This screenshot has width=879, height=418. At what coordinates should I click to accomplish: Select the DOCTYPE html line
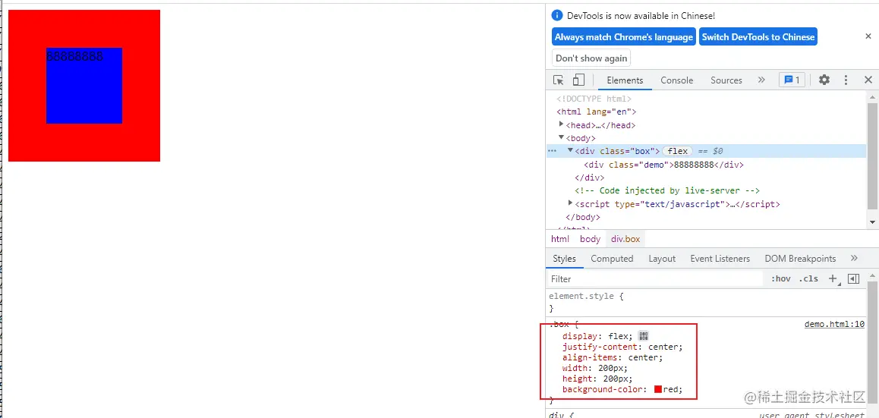[594, 99]
